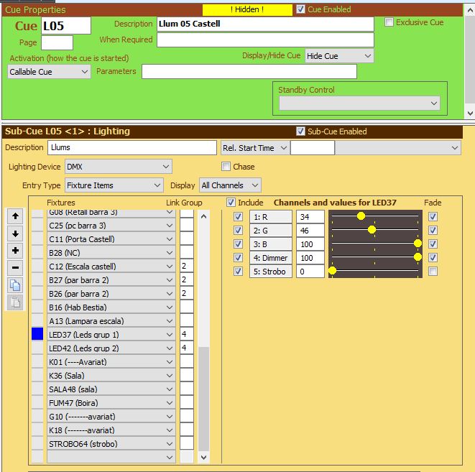
Task: Click the copy fixtures icon
Action: pos(16,285)
